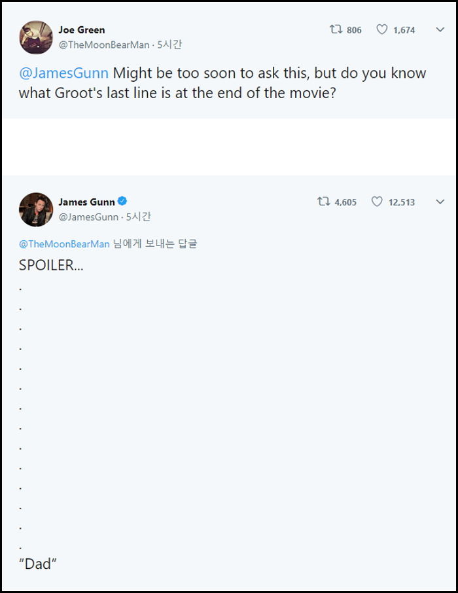Click the 12,513 likes count
458x593 pixels.
[x=401, y=202]
